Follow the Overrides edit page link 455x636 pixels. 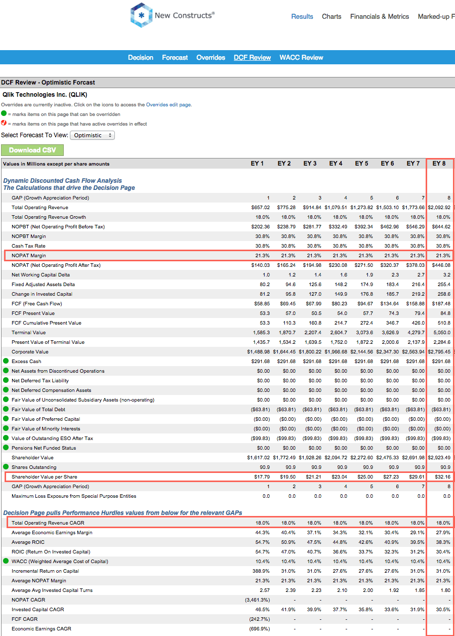pyautogui.click(x=169, y=105)
